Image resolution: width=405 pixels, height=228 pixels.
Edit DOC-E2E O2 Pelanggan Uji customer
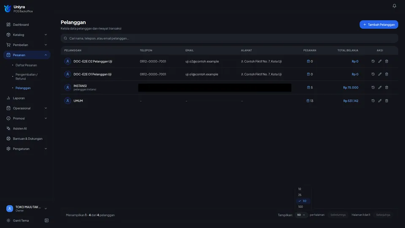click(x=380, y=61)
